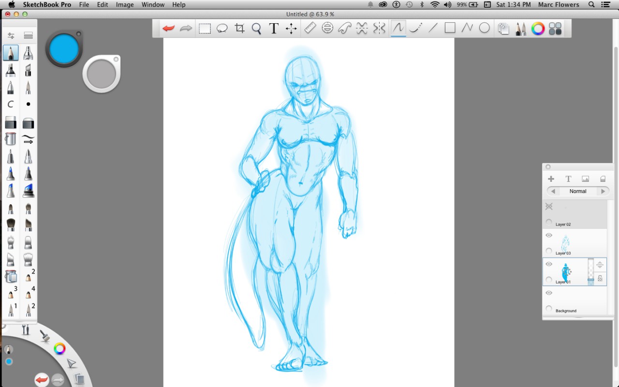
Task: Open the Image menu
Action: coord(125,5)
